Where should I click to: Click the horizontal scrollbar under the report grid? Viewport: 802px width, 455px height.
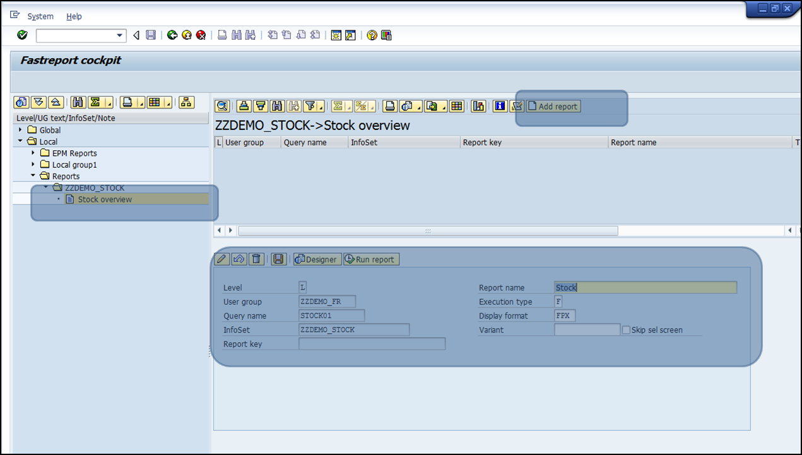[428, 231]
